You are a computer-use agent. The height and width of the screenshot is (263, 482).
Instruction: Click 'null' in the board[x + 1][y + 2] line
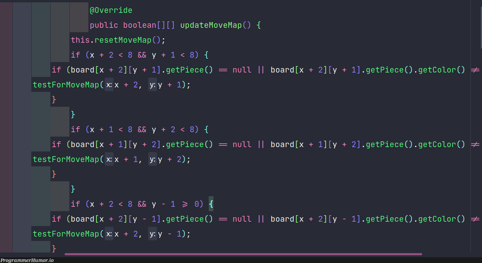tap(242, 144)
